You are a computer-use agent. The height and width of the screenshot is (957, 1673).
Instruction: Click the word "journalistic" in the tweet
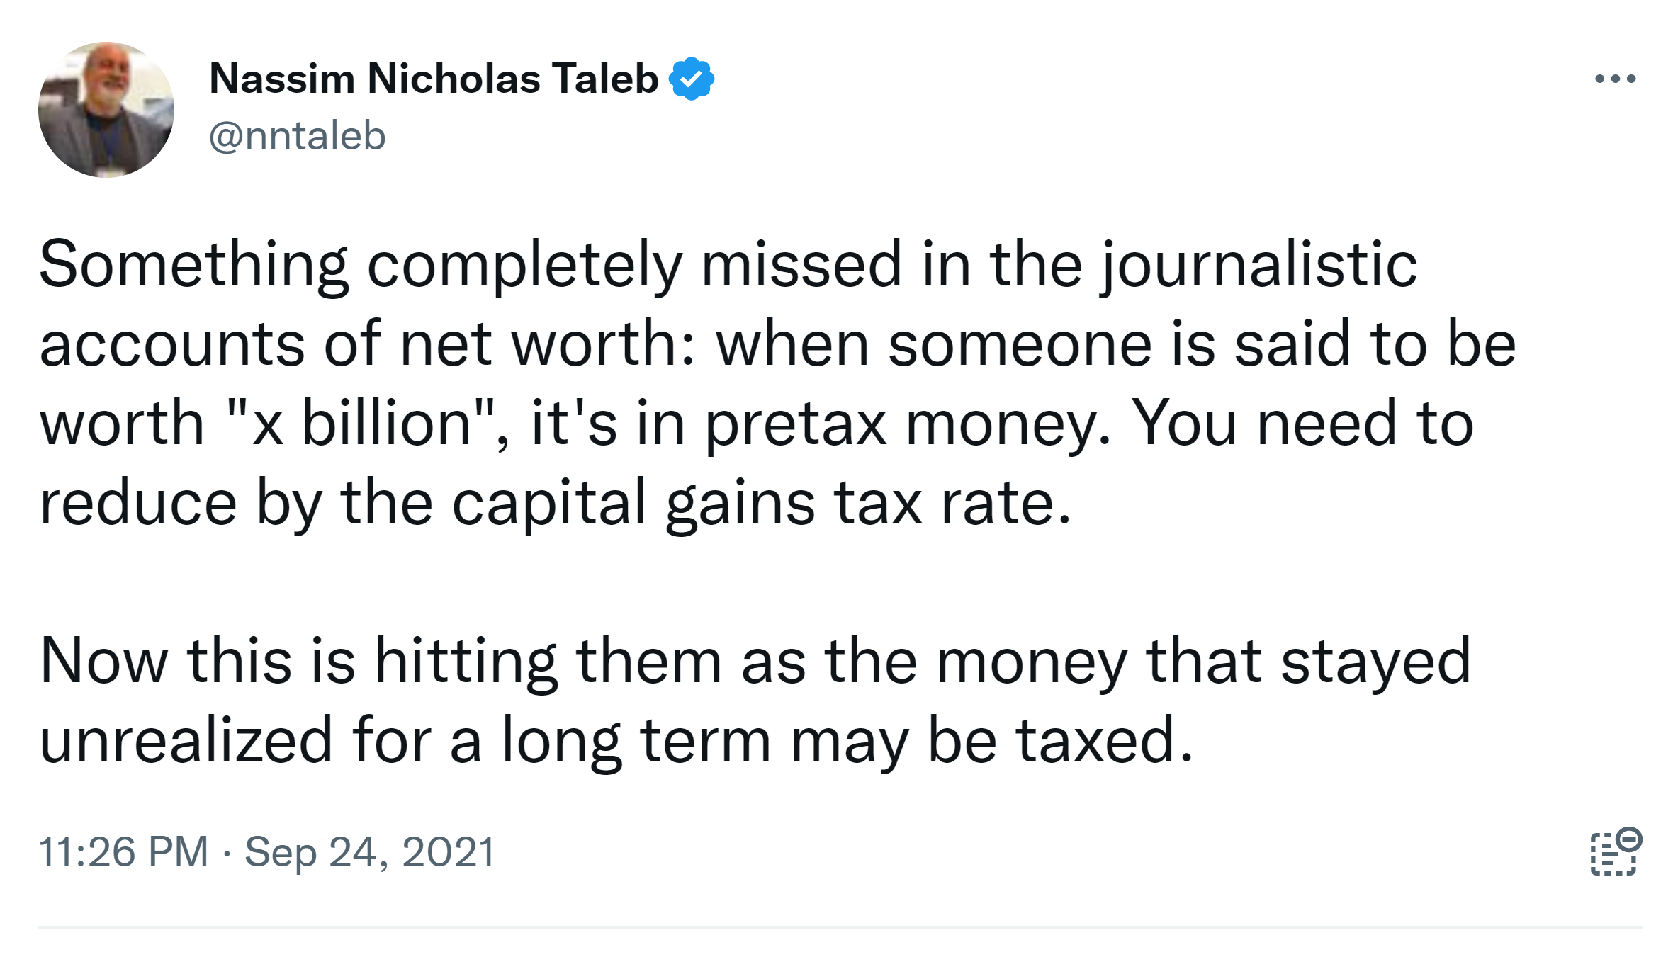tap(1259, 264)
